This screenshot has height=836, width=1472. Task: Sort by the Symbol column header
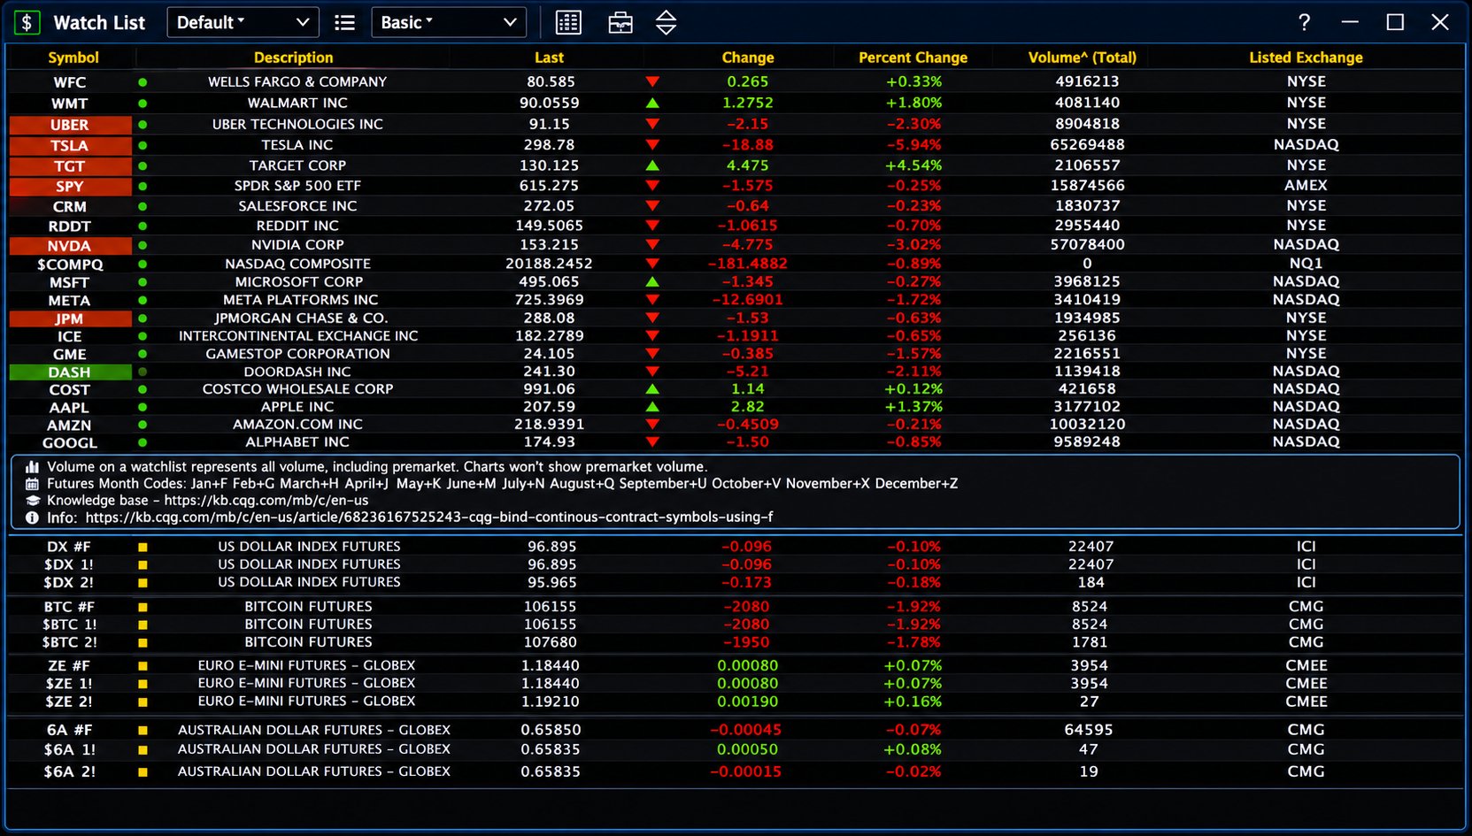[73, 58]
